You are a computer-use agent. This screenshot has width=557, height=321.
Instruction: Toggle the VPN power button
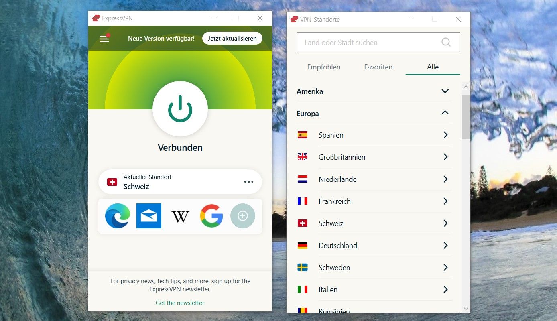pyautogui.click(x=180, y=109)
